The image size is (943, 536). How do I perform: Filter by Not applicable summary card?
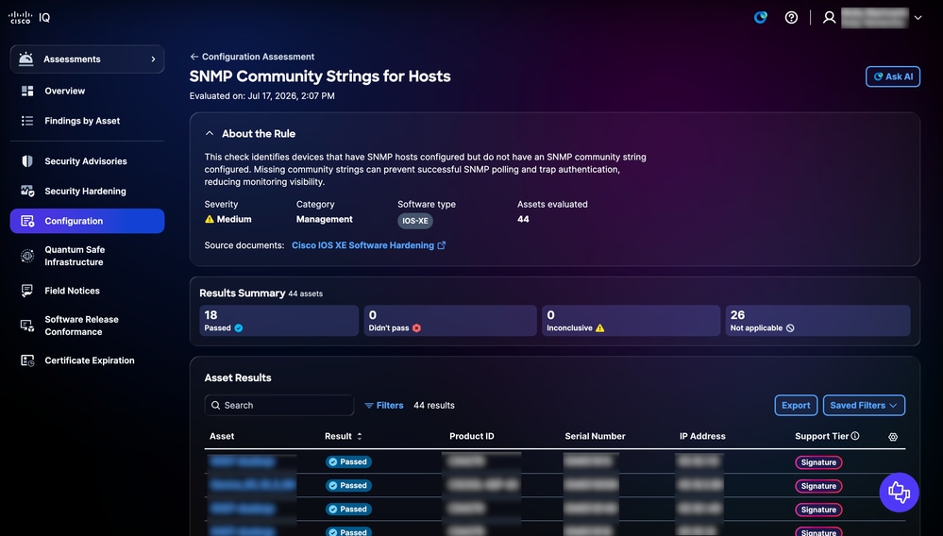(817, 320)
